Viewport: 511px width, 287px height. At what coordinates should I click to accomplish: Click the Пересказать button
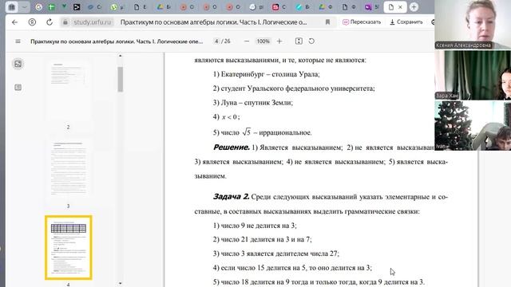click(362, 22)
